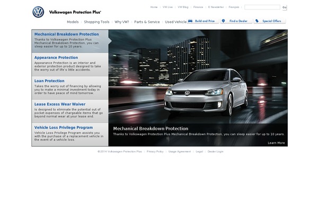Open the Privacy Policy footer link
Screen dimensions: 318x212
155,152
